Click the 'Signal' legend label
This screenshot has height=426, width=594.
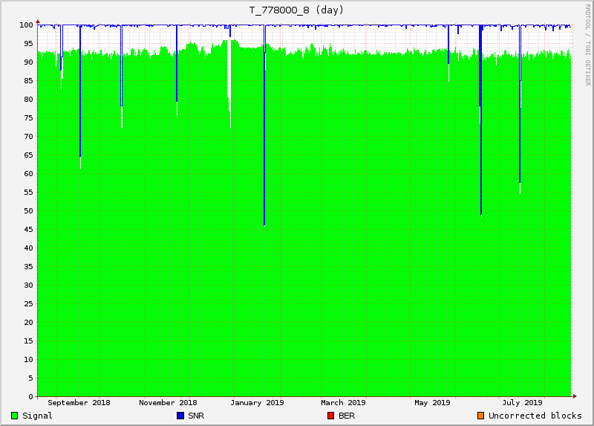click(37, 416)
